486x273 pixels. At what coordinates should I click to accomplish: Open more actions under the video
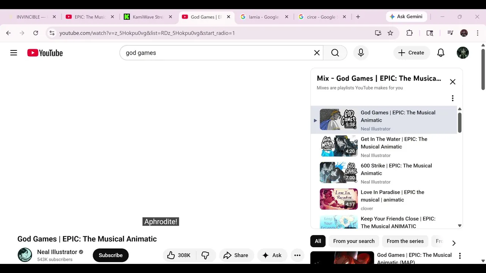tap(297, 255)
